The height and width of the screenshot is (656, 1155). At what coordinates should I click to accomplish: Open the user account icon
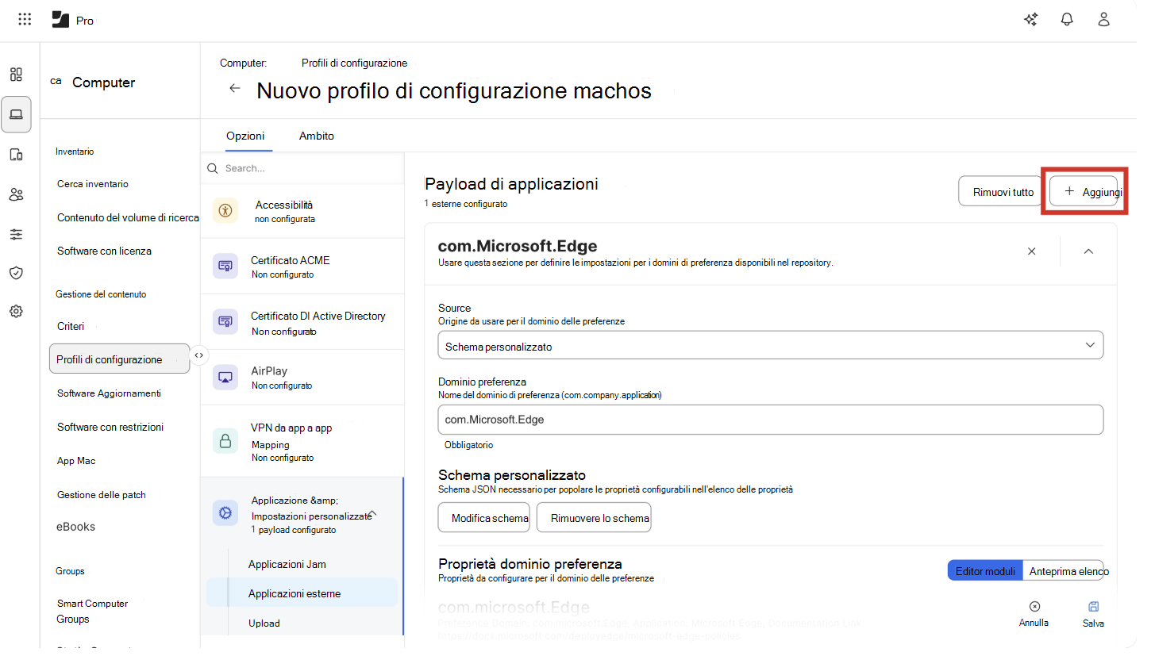point(1103,20)
